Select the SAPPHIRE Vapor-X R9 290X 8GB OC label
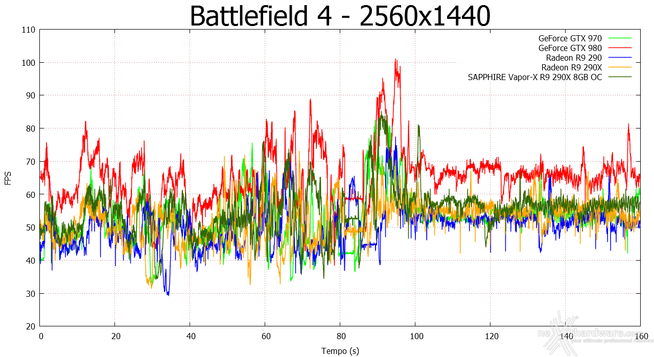 pyautogui.click(x=535, y=77)
